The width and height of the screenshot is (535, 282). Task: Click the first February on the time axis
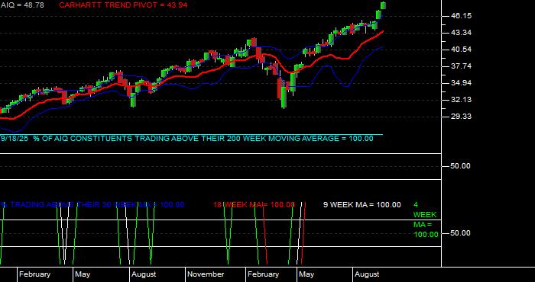tap(35, 274)
